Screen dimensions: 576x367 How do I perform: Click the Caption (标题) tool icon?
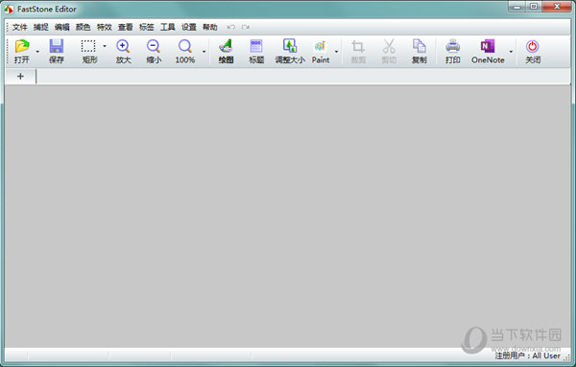click(x=256, y=46)
